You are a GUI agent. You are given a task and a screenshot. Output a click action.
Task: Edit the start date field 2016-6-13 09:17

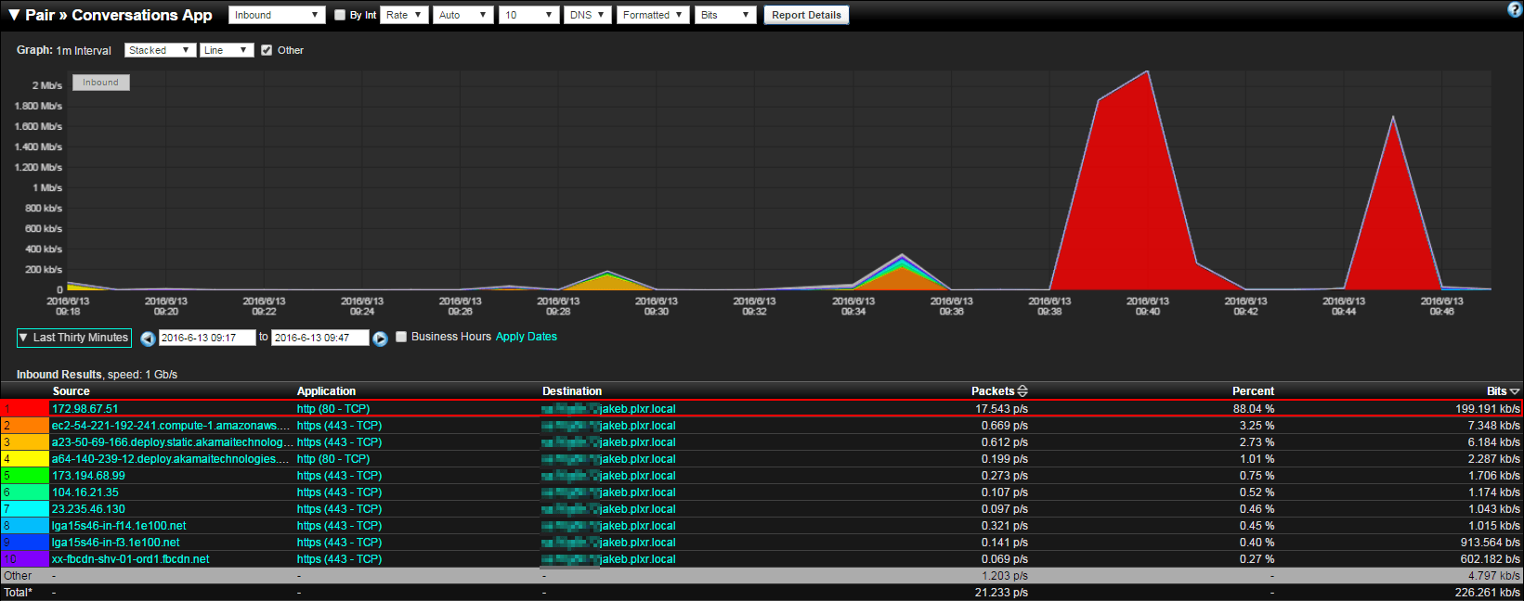coord(207,338)
